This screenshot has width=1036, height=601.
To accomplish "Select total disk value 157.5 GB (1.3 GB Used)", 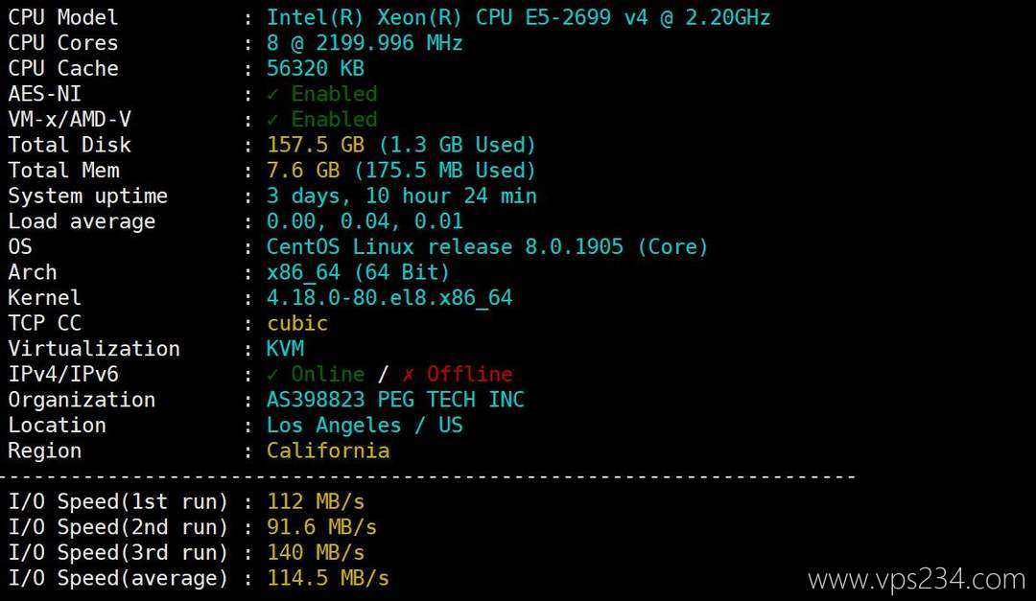I will (x=401, y=145).
